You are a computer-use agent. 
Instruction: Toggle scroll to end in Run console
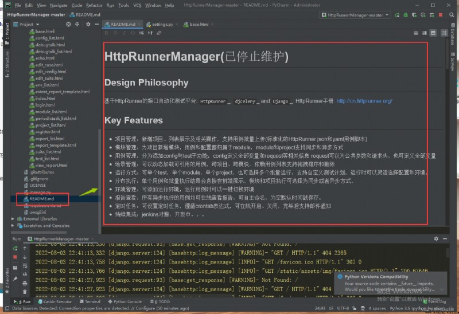(x=25, y=274)
